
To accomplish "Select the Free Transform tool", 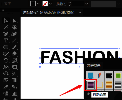I will [x=14, y=67].
